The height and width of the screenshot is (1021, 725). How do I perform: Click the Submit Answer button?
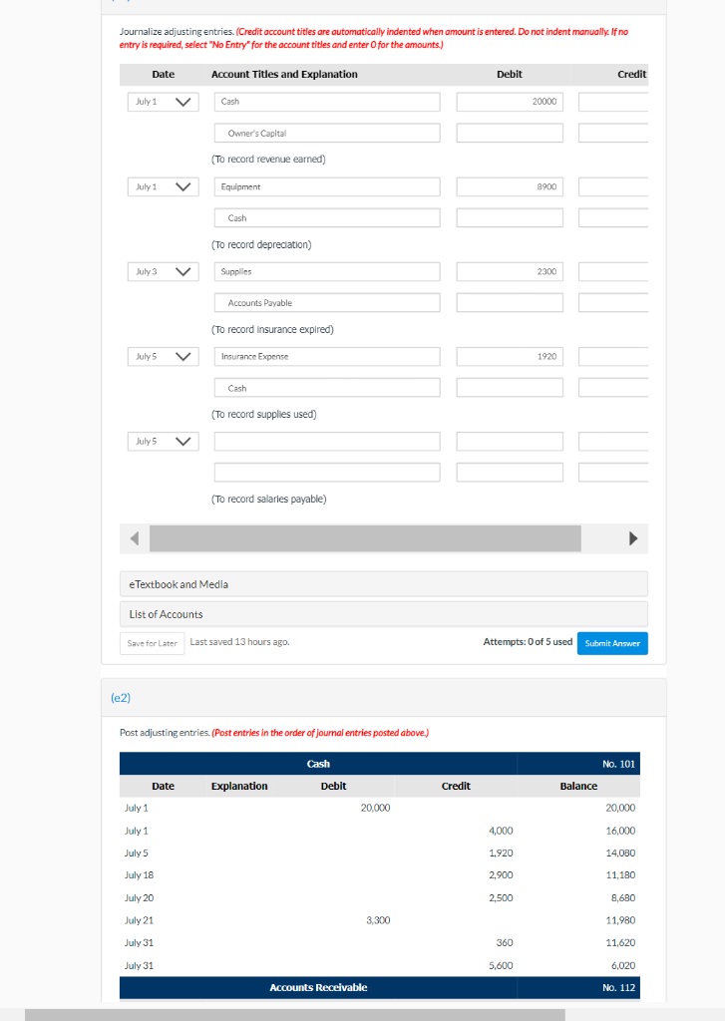point(612,643)
